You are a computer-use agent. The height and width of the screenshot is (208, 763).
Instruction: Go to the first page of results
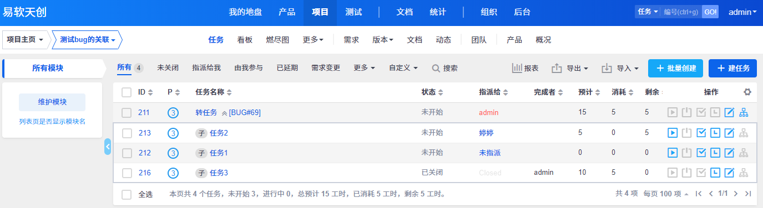pos(699,194)
